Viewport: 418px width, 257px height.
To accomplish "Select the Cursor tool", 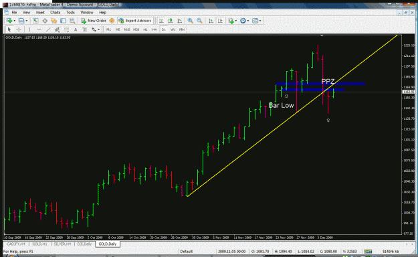I will pos(9,29).
